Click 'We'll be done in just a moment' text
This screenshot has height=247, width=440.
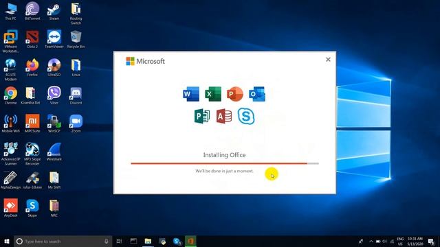[x=225, y=171]
